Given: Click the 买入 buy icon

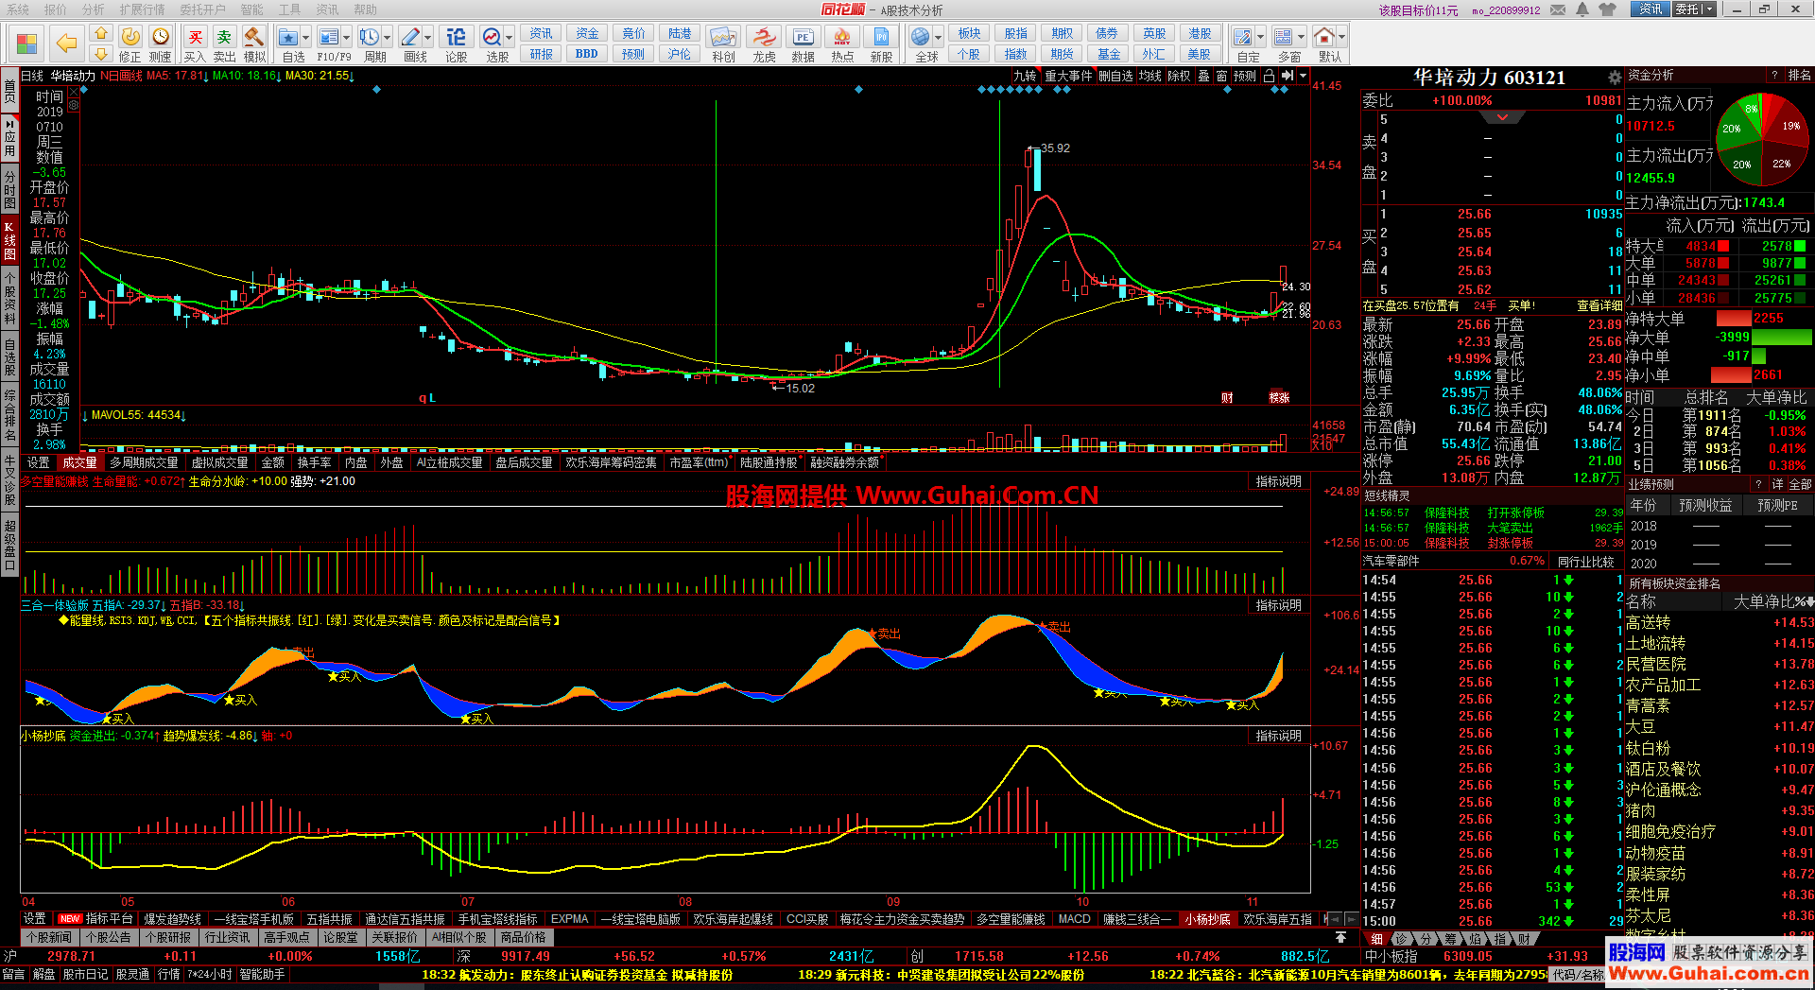Looking at the screenshot, I should [x=195, y=44].
